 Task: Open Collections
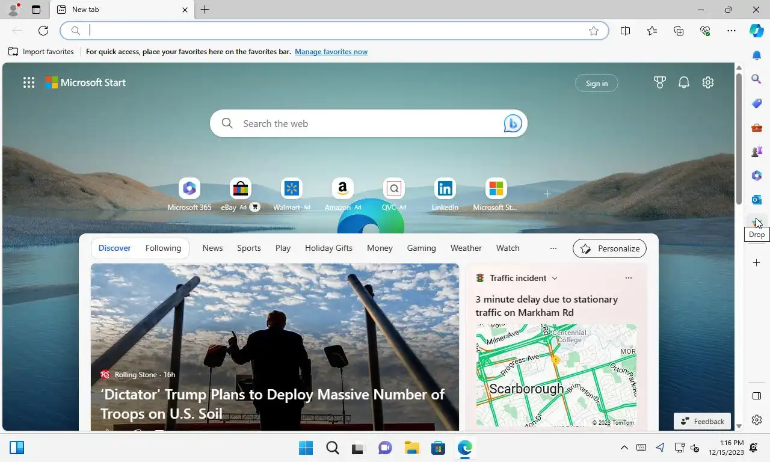679,31
